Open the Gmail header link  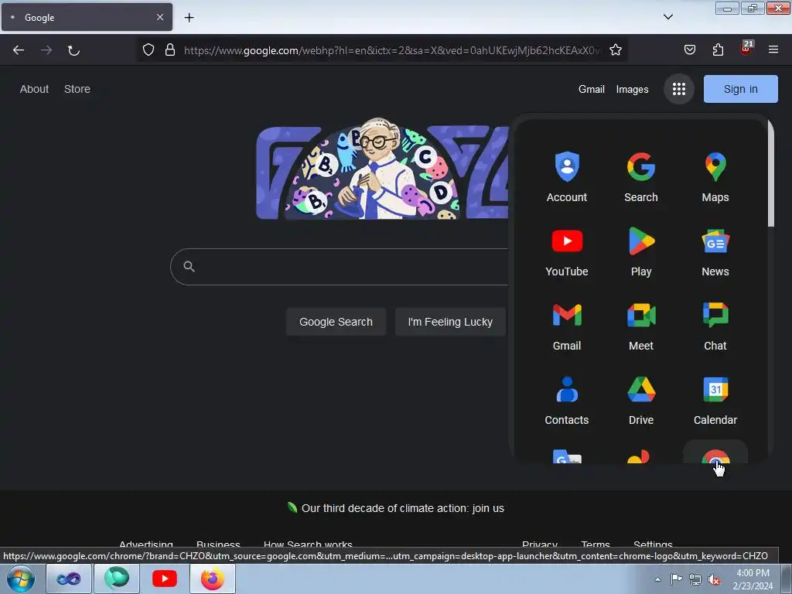point(592,90)
